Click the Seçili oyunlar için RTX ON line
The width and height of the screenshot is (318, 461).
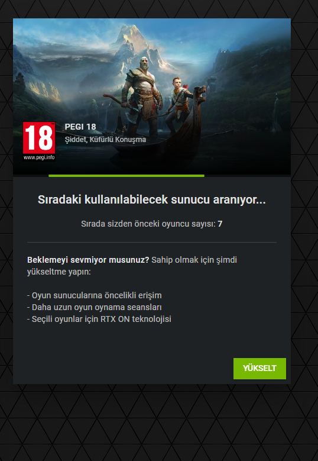(99, 319)
